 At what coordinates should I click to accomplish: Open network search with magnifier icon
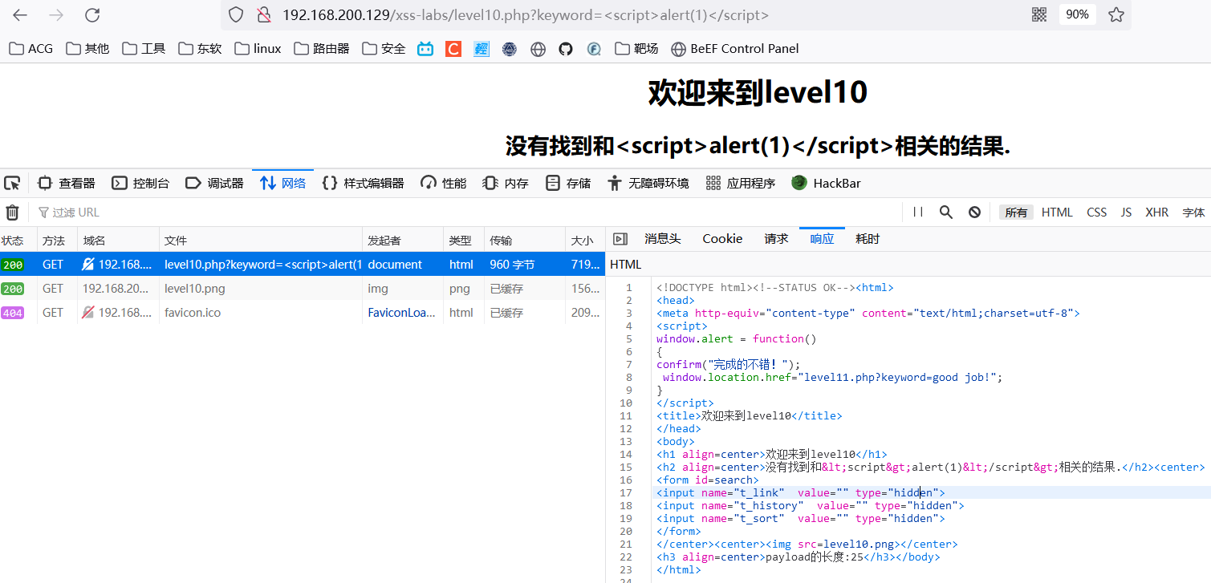pyautogui.click(x=946, y=213)
